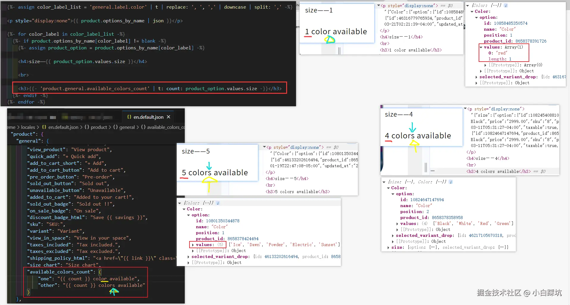570x305 pixels.
Task: Collapse the hidden p element above h4 size——5
Action: pos(264,147)
